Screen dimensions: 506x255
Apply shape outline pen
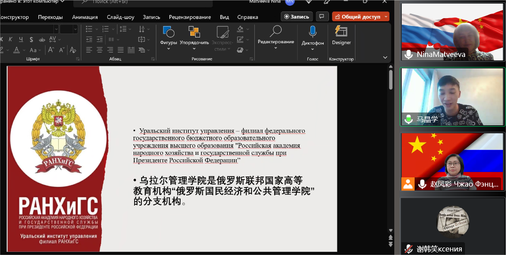pos(240,39)
